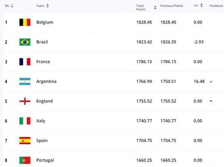Click the France flag icon
The height and width of the screenshot is (167, 224).
[25, 62]
